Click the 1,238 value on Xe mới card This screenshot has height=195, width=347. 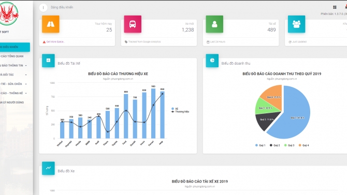click(x=188, y=30)
